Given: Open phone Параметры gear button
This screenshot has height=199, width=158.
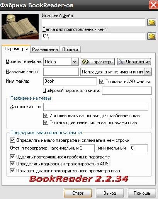Looking at the screenshot, I should [98, 62].
